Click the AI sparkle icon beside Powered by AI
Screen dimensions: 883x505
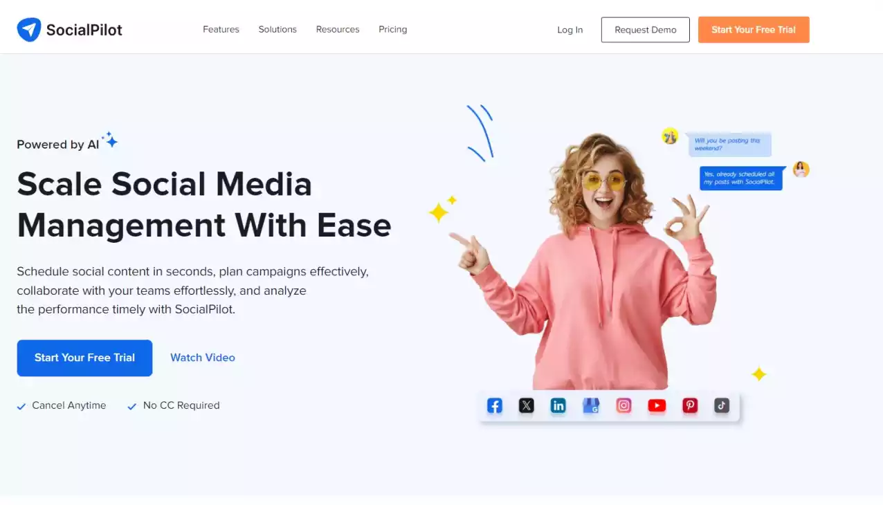[x=110, y=140]
